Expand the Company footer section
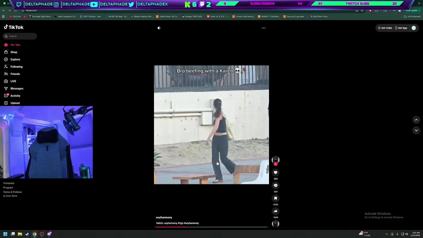 coord(9,183)
